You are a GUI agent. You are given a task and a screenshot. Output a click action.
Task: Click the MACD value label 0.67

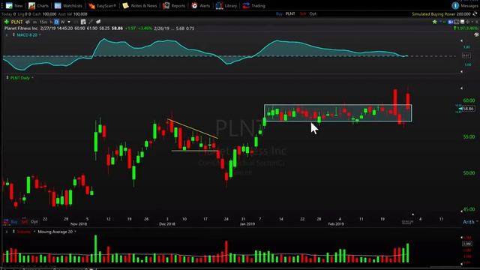[466, 55]
